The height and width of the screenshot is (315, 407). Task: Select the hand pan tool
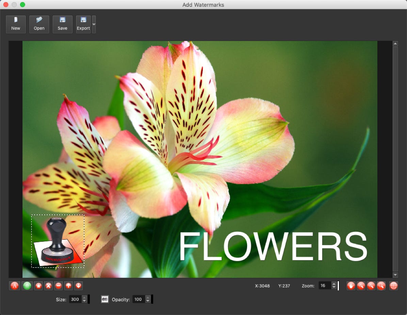[351, 286]
